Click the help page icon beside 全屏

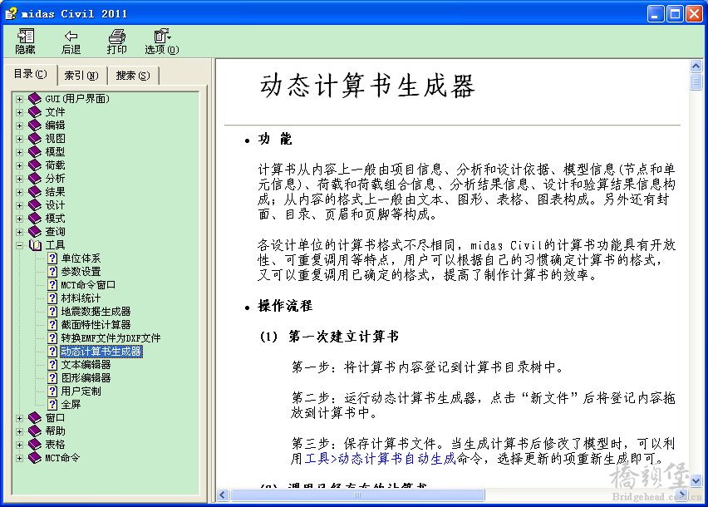[53, 405]
